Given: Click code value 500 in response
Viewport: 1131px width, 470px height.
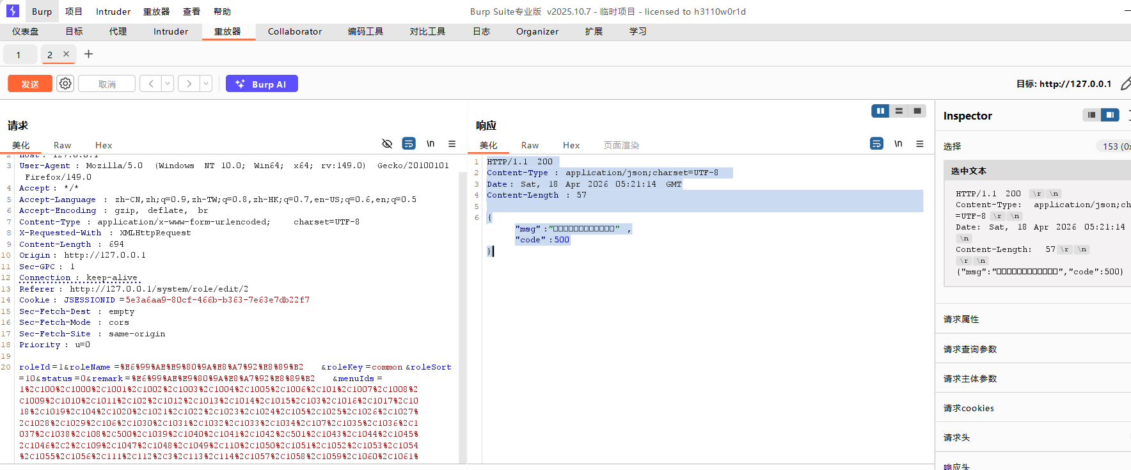Looking at the screenshot, I should tap(562, 240).
